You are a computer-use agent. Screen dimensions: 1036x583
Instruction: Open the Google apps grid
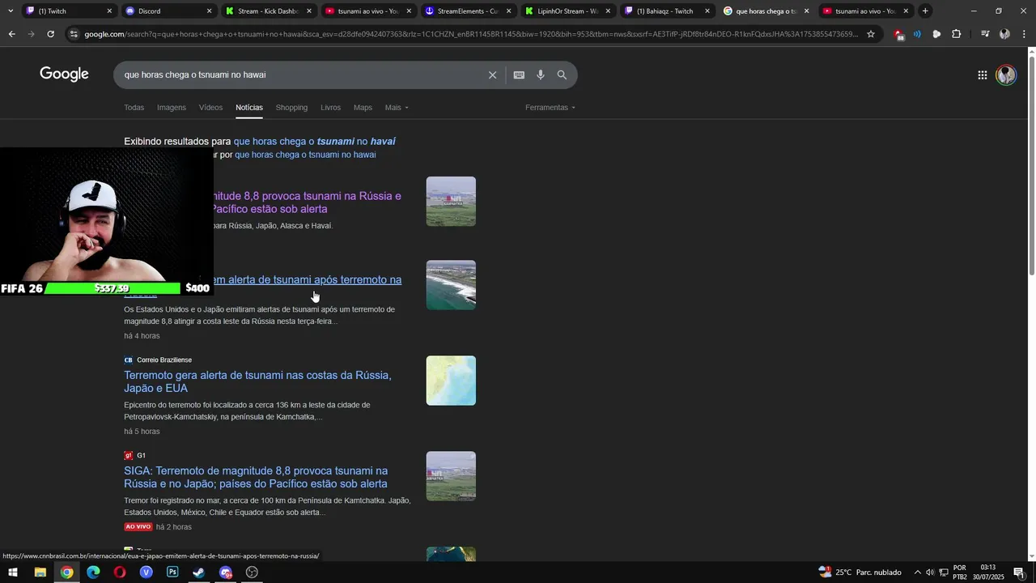982,74
